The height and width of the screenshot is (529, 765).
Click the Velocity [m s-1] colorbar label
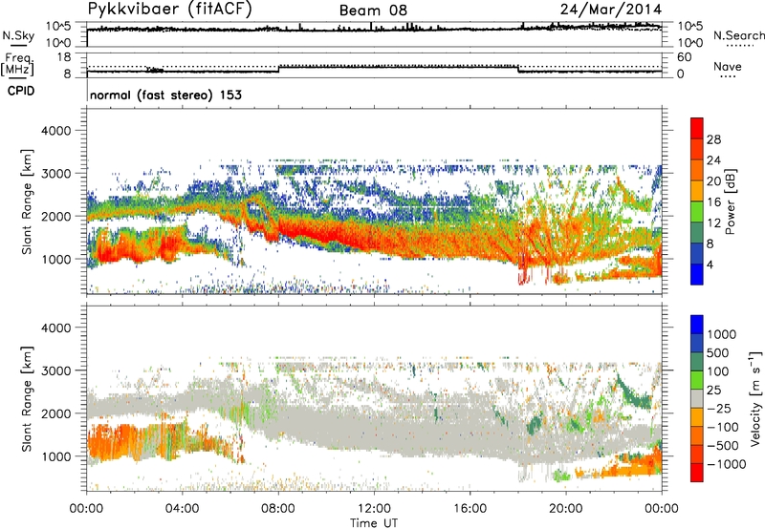coord(755,398)
